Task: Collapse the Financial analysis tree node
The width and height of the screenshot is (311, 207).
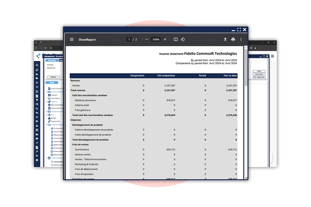Action: [x=47, y=125]
